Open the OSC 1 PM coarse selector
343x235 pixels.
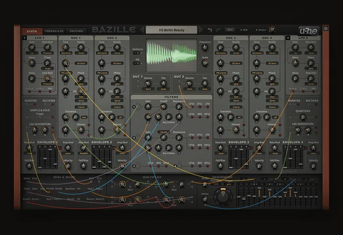click(66, 73)
